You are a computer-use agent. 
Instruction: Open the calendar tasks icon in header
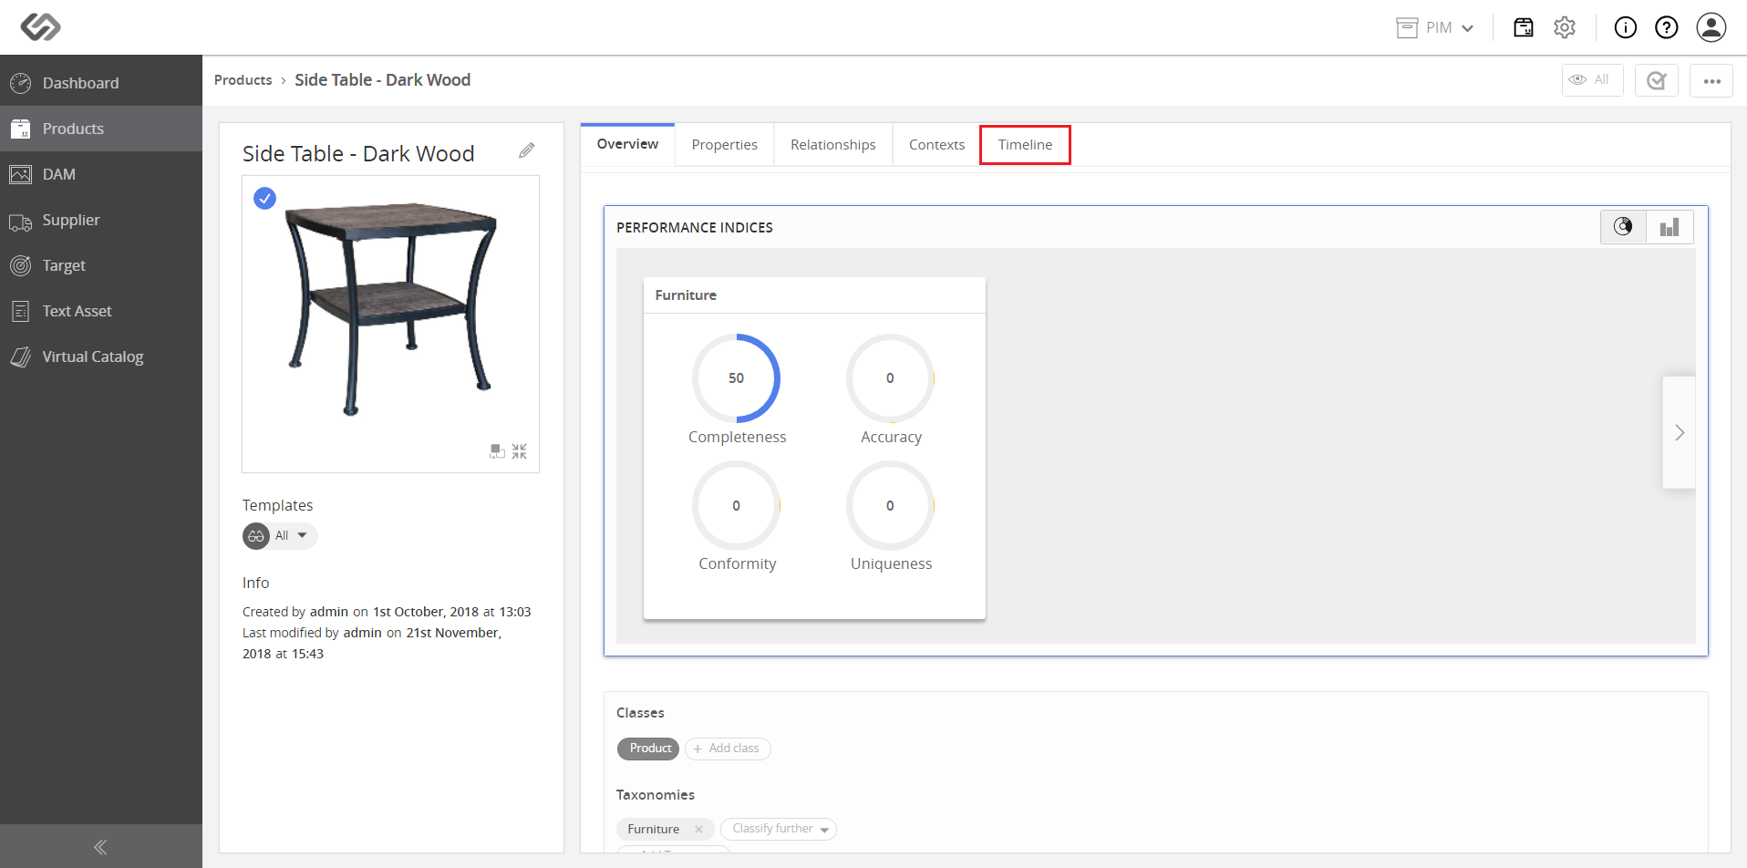[1524, 27]
